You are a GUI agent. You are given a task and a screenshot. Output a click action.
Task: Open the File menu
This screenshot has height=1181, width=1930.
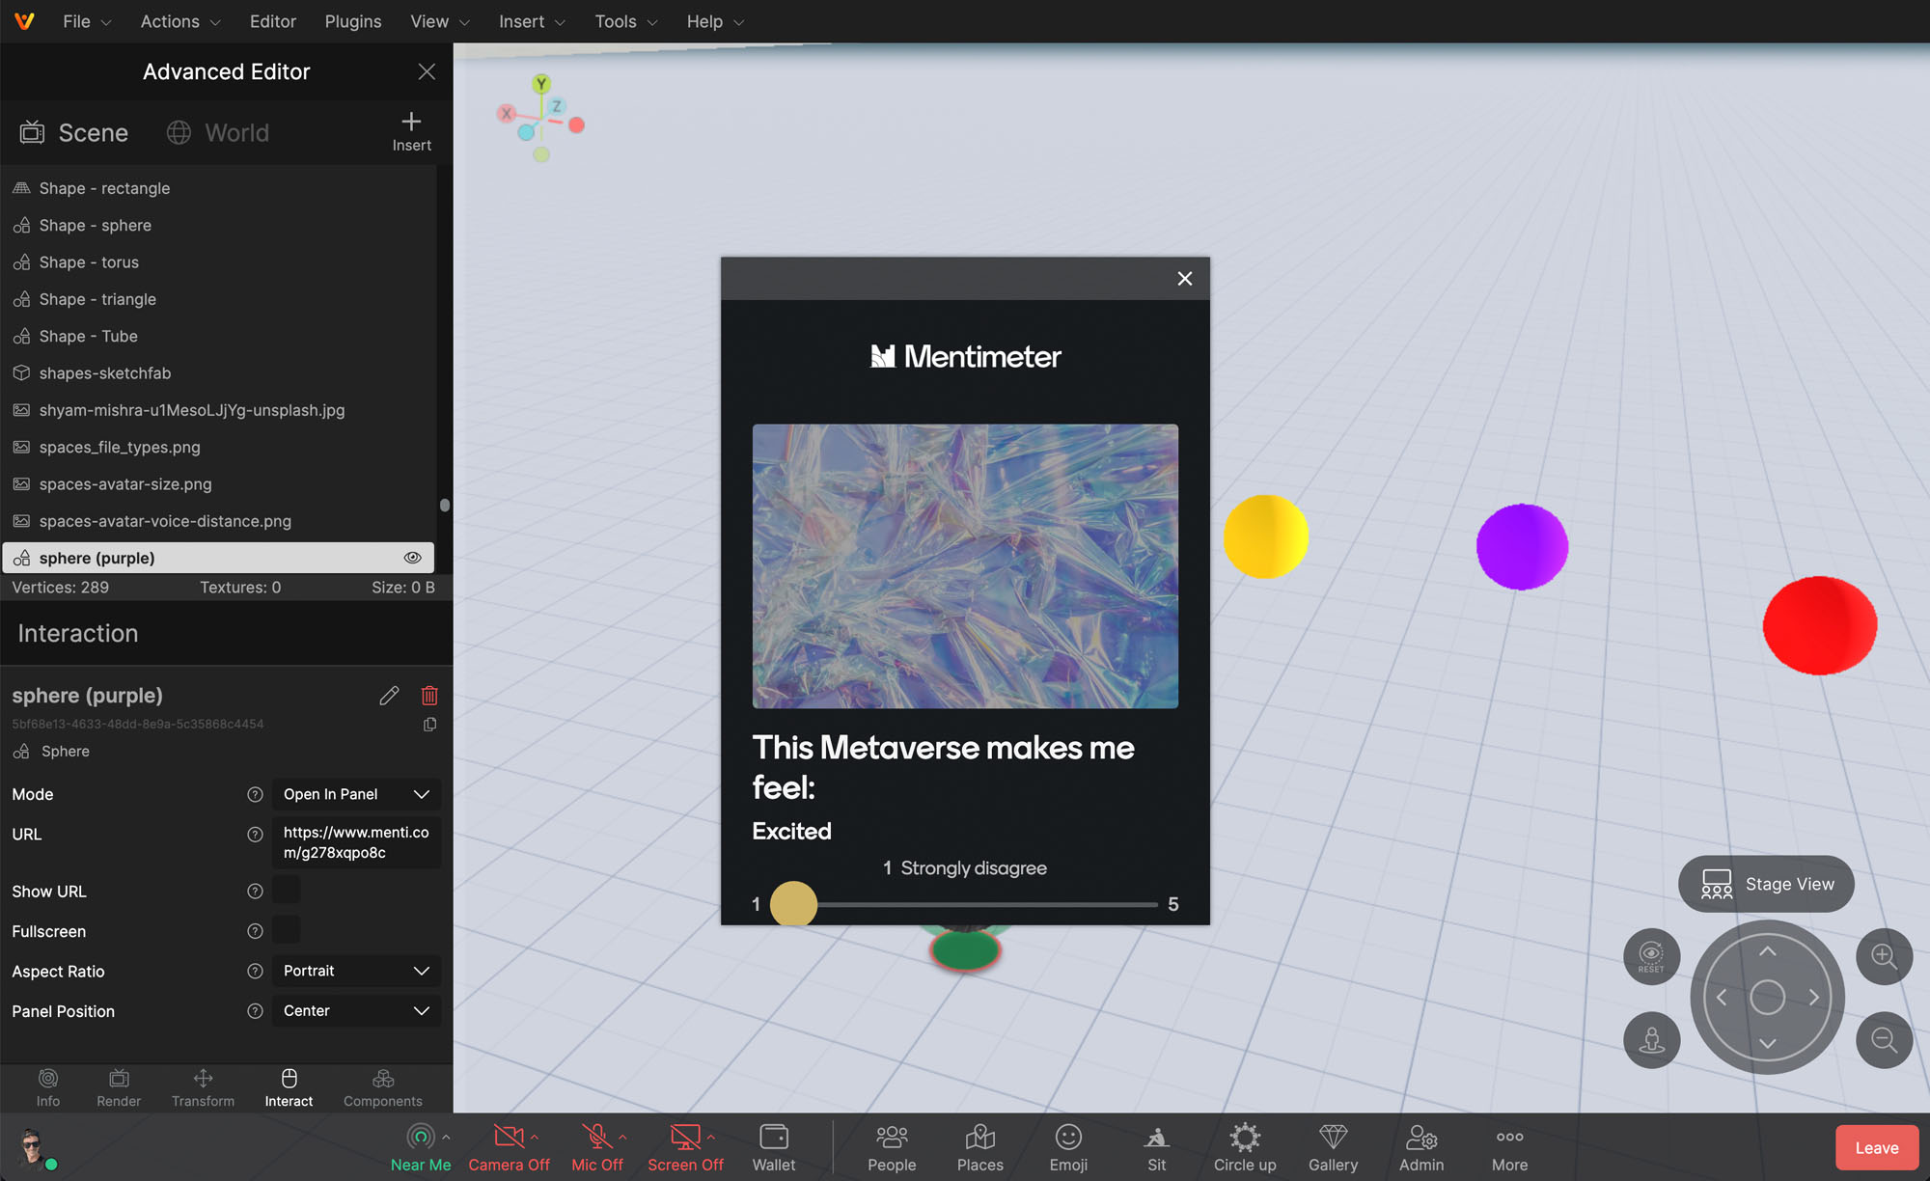point(87,21)
